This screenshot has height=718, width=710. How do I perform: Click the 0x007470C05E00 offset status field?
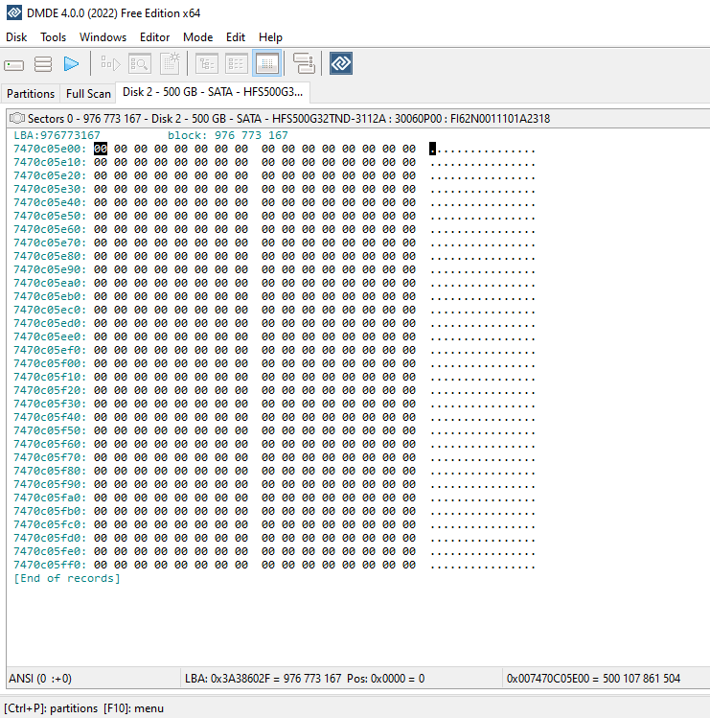coord(607,678)
